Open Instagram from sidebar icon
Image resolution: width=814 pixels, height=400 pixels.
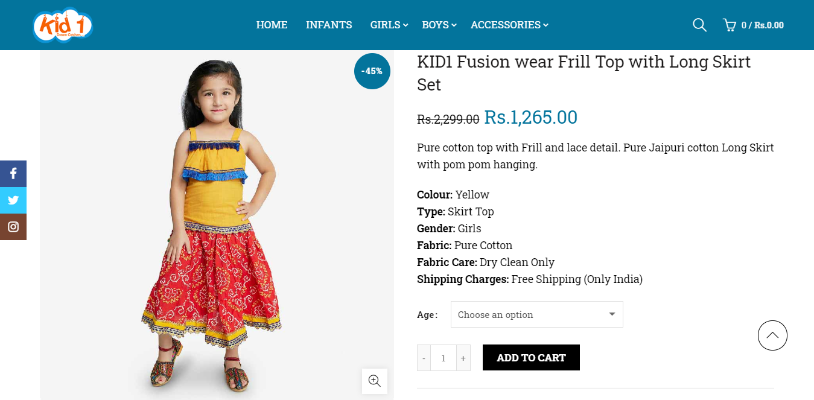point(13,227)
